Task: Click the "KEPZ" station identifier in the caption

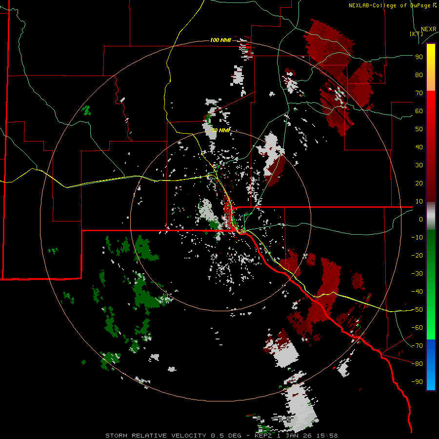Action: 262,436
